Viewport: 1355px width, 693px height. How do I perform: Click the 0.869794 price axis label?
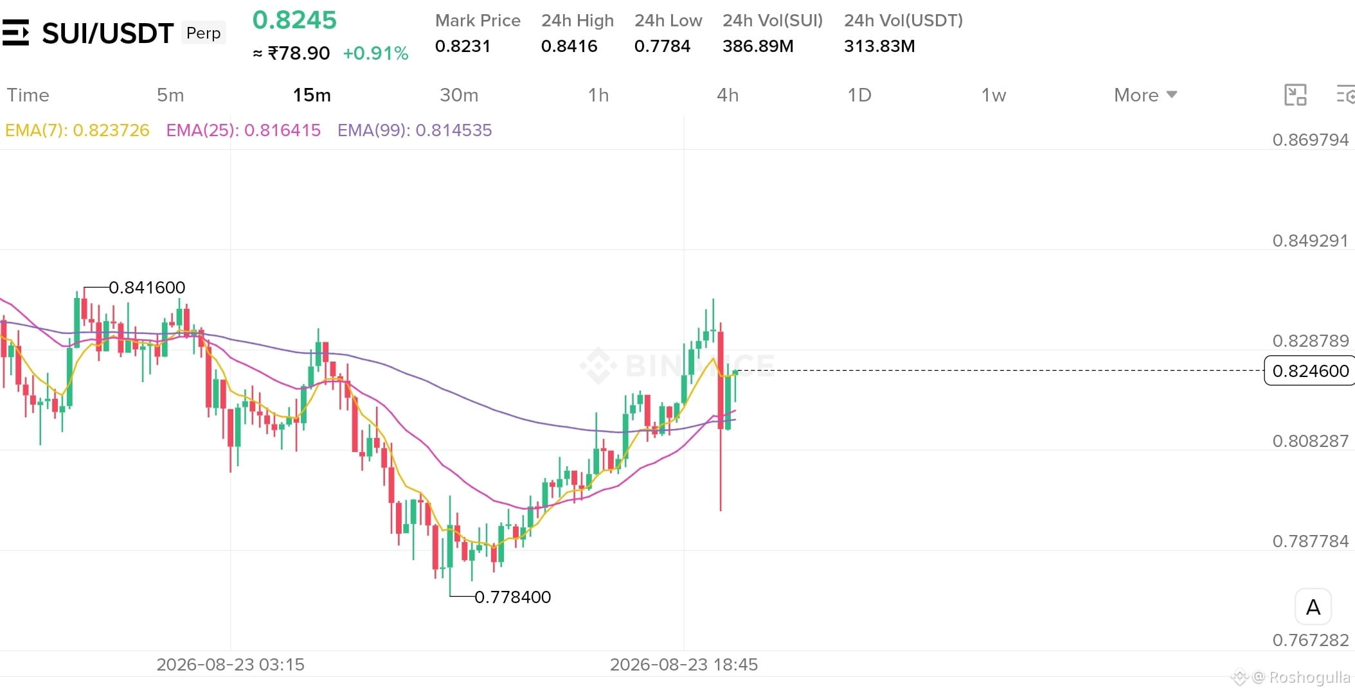(x=1311, y=140)
